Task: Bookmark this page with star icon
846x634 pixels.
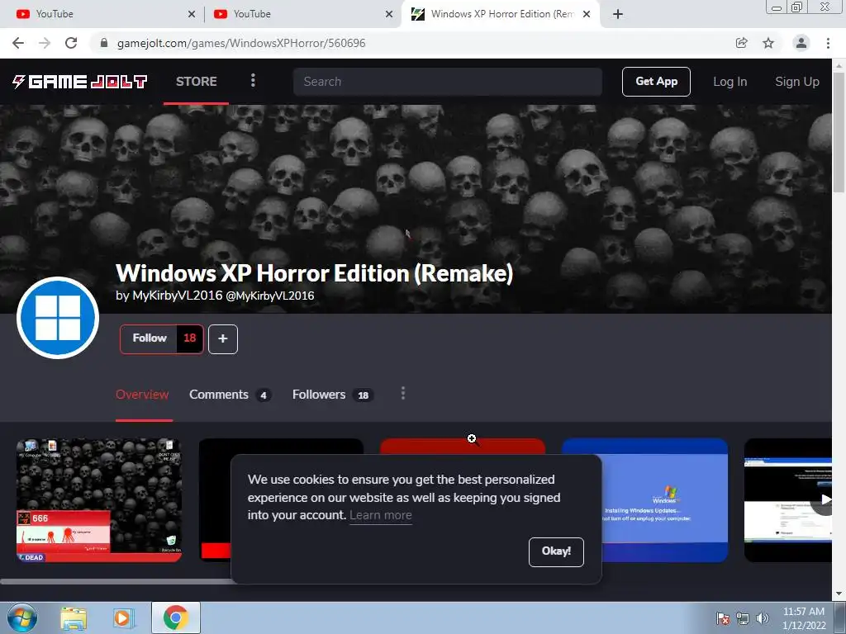Action: point(768,43)
